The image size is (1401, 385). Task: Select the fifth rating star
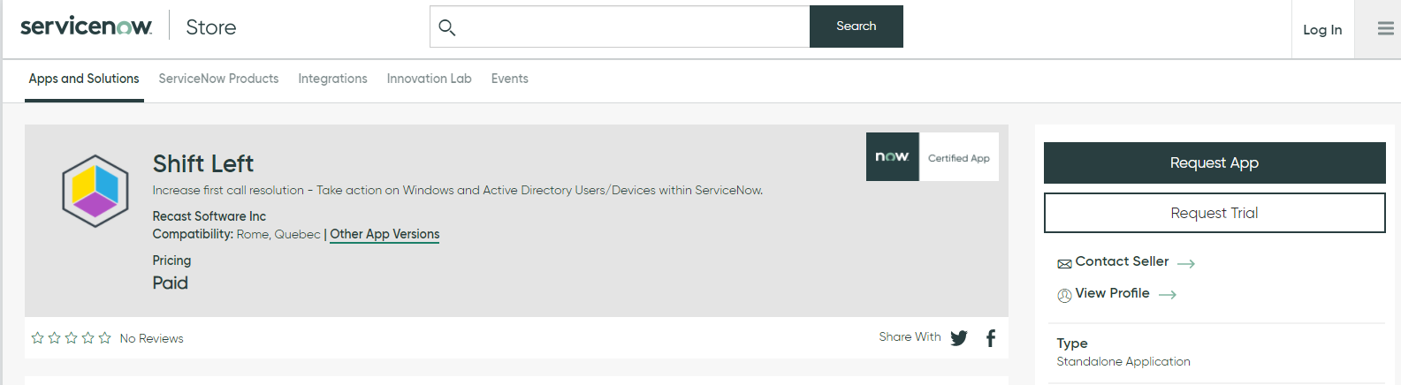point(104,338)
